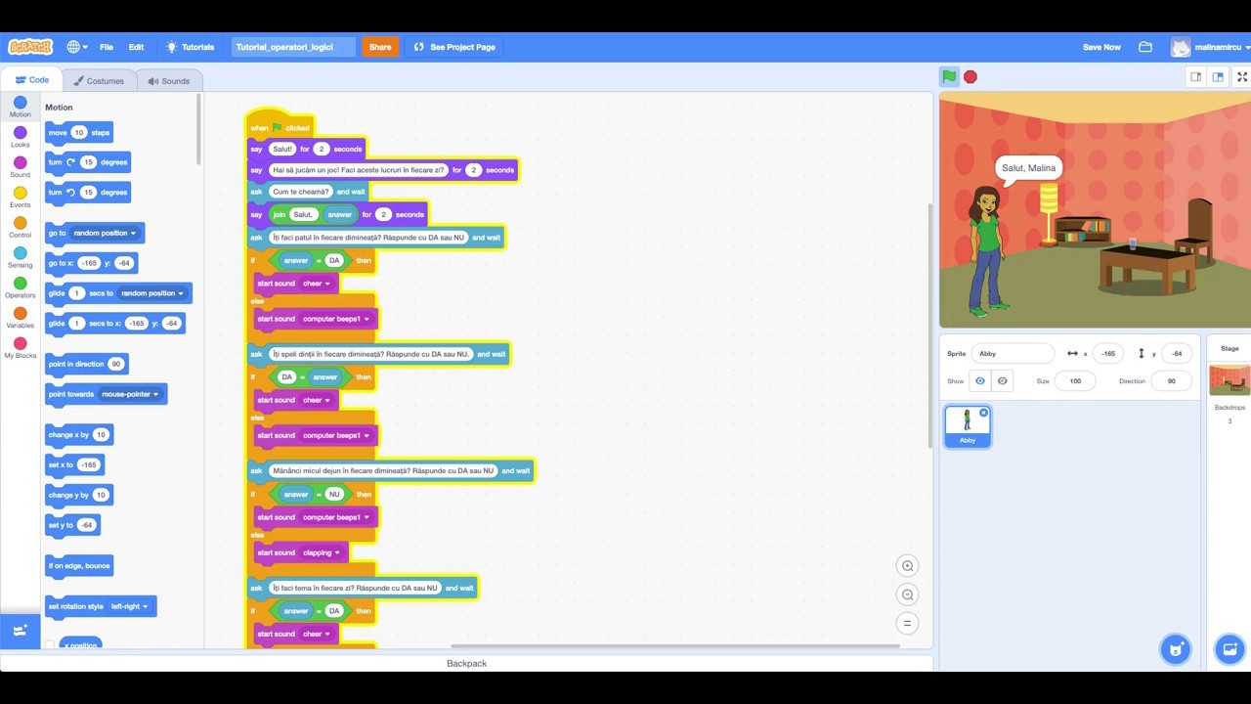Viewport: 1251px width, 704px height.
Task: Click the 'point in direction 90' block
Action: click(87, 364)
